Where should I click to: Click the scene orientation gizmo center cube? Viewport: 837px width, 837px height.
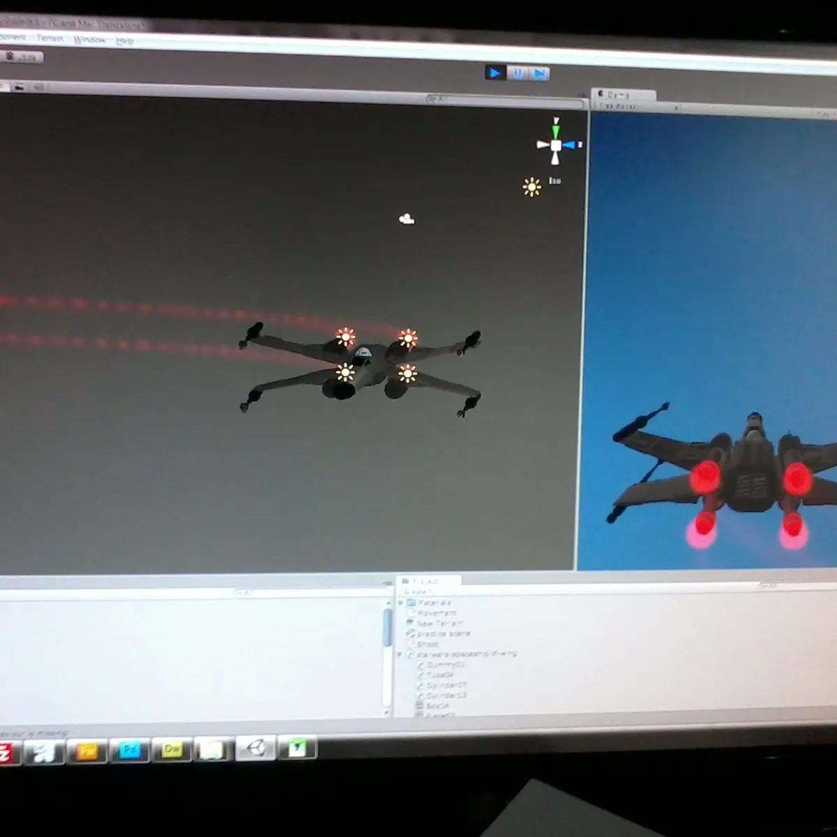(556, 145)
